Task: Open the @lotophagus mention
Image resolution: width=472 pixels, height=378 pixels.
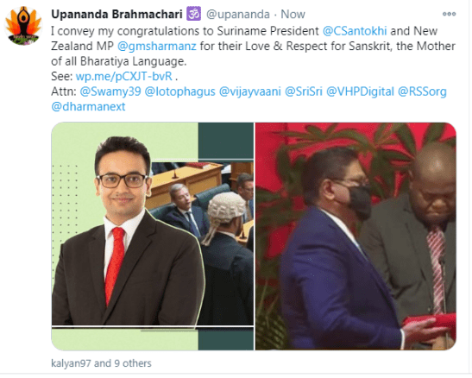Action: pyautogui.click(x=179, y=91)
